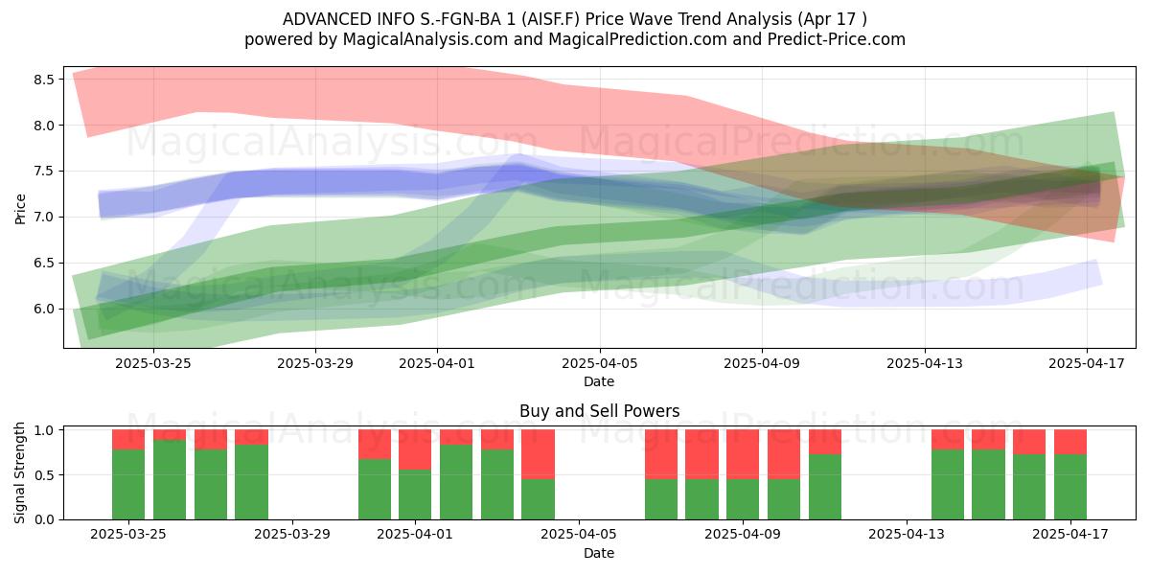Click the red sell segment above 2025-04-09
1150x575 pixels.
tap(743, 454)
